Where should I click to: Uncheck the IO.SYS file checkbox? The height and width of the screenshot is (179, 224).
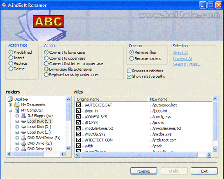79,122
